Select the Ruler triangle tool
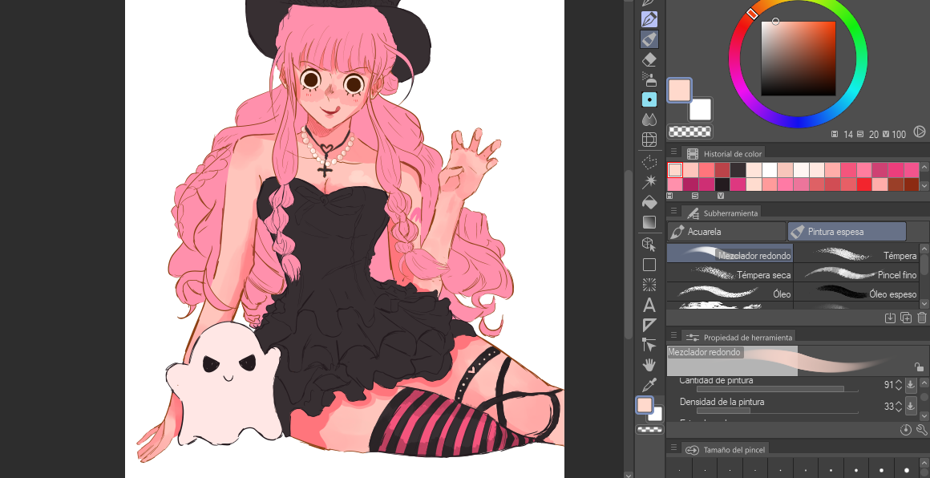 [649, 325]
